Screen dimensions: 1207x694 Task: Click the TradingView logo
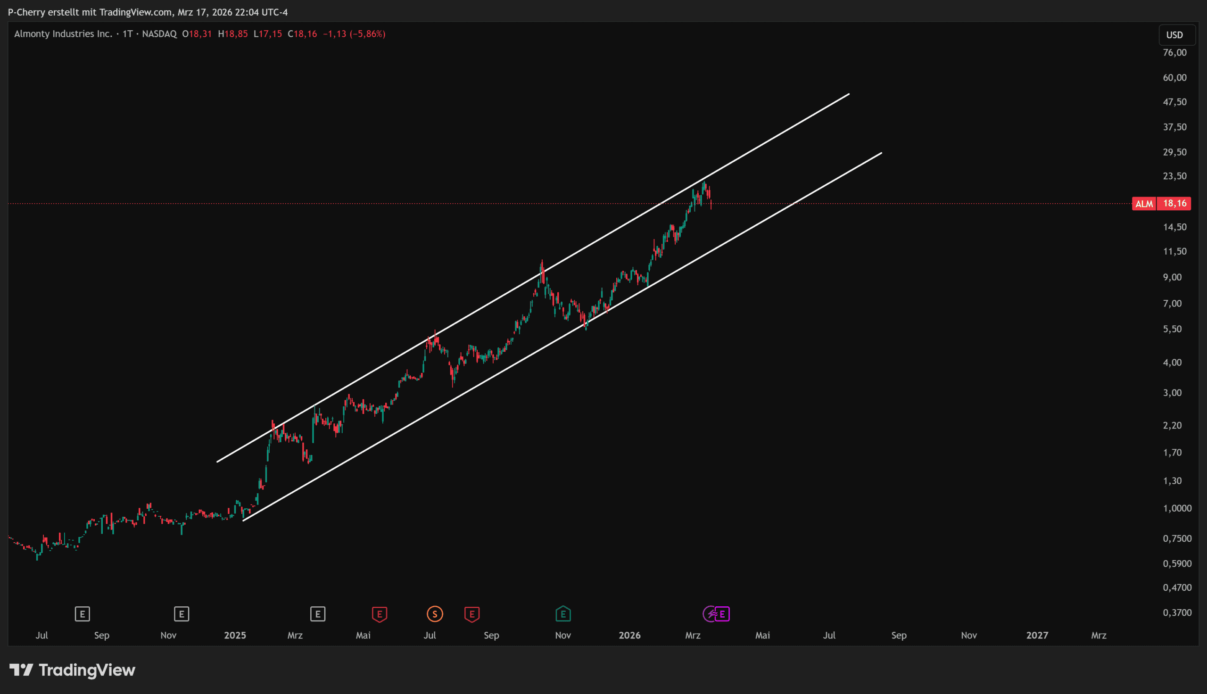click(x=73, y=670)
